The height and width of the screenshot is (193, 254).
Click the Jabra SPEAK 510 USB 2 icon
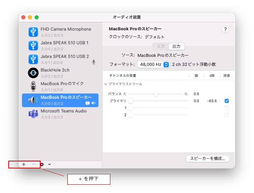pyautogui.click(x=33, y=59)
